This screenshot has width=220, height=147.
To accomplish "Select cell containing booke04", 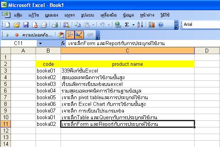I will 48,91.
